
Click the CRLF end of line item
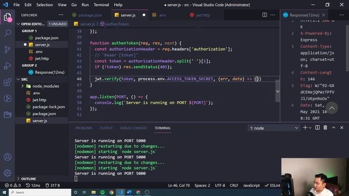pyautogui.click(x=234, y=185)
